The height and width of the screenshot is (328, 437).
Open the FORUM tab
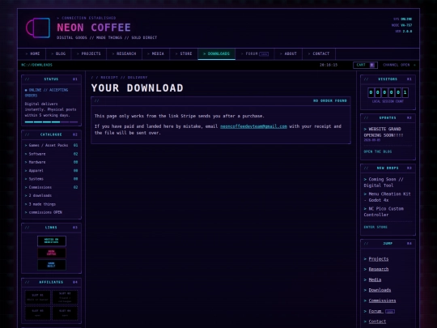255,53
